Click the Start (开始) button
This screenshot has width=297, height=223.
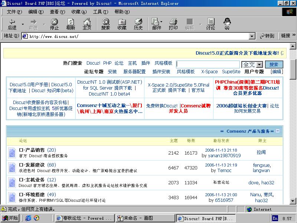(10, 218)
